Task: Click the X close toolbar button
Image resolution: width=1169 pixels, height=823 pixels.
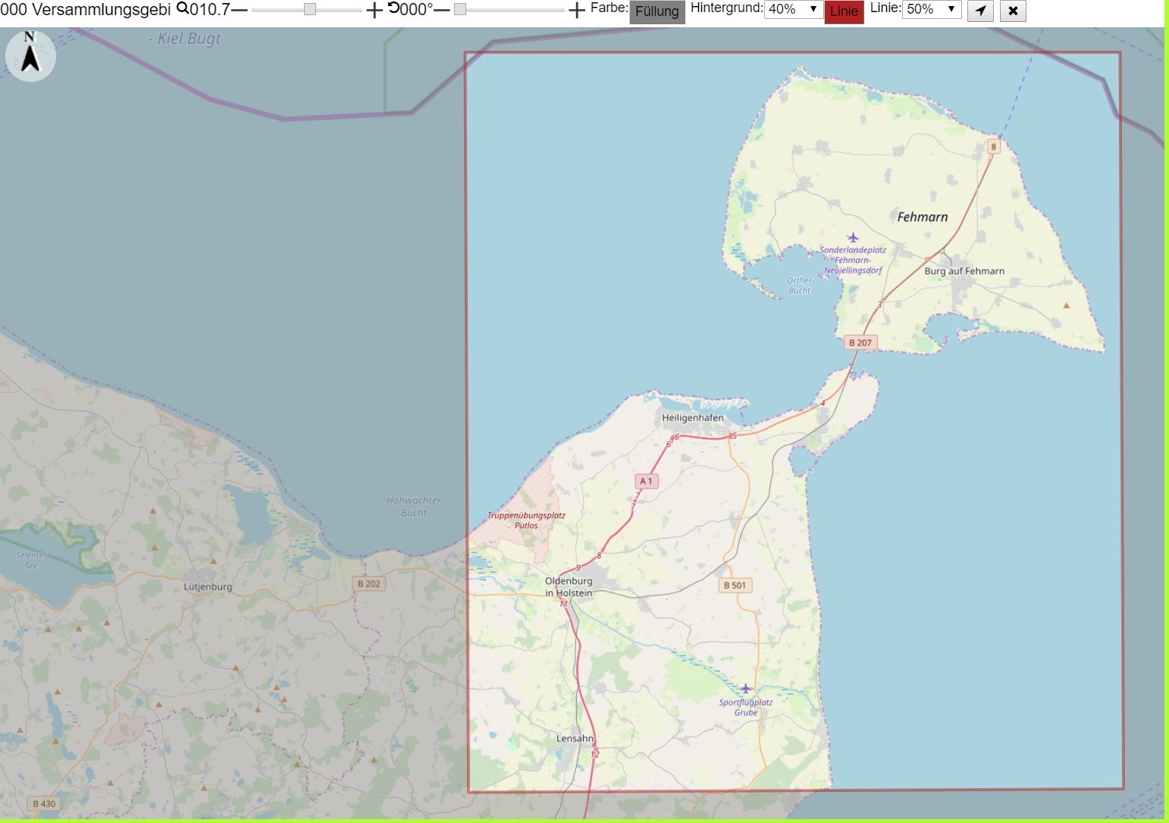Action: click(1013, 11)
